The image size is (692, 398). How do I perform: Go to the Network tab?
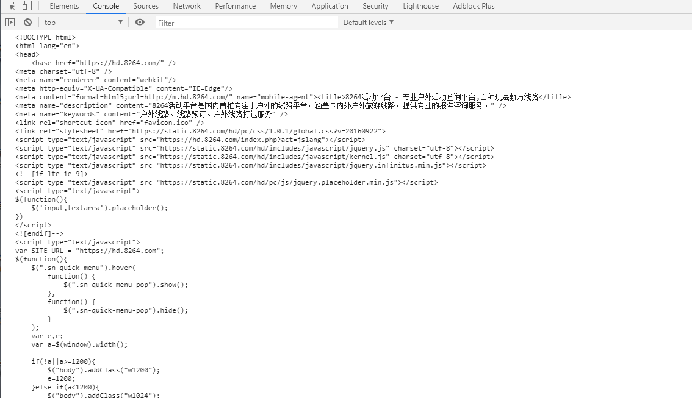(x=187, y=6)
